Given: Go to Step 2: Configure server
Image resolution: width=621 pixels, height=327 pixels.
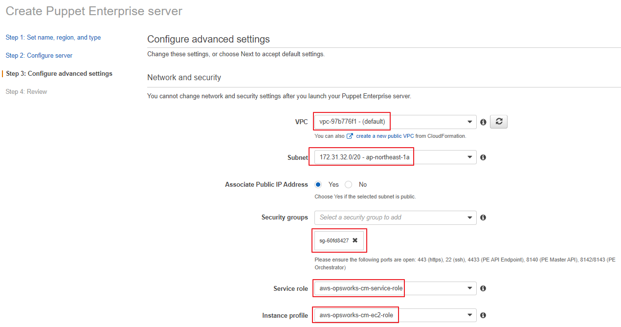Looking at the screenshot, I should coord(39,56).
